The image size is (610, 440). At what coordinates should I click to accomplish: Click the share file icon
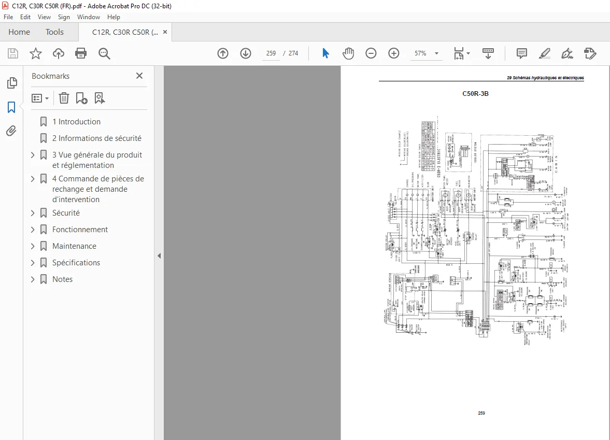pyautogui.click(x=590, y=53)
